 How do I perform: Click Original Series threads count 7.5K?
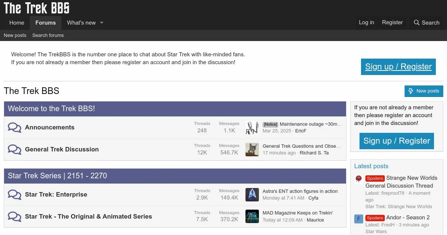[202, 220]
